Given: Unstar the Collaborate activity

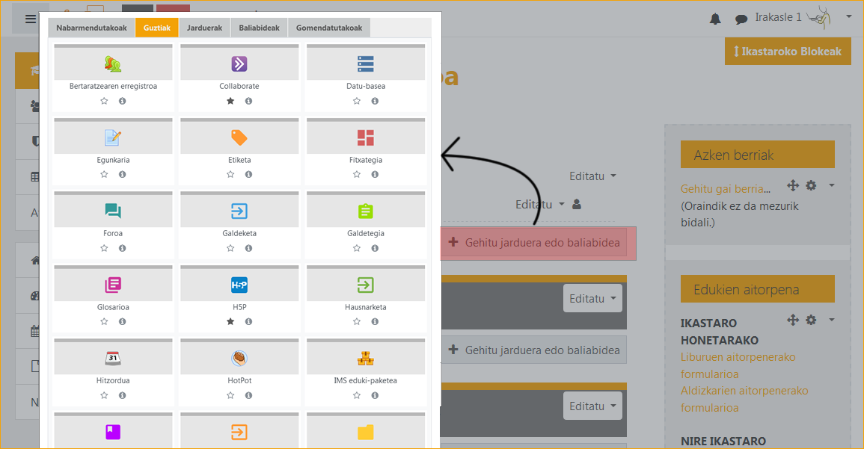Looking at the screenshot, I should point(230,101).
